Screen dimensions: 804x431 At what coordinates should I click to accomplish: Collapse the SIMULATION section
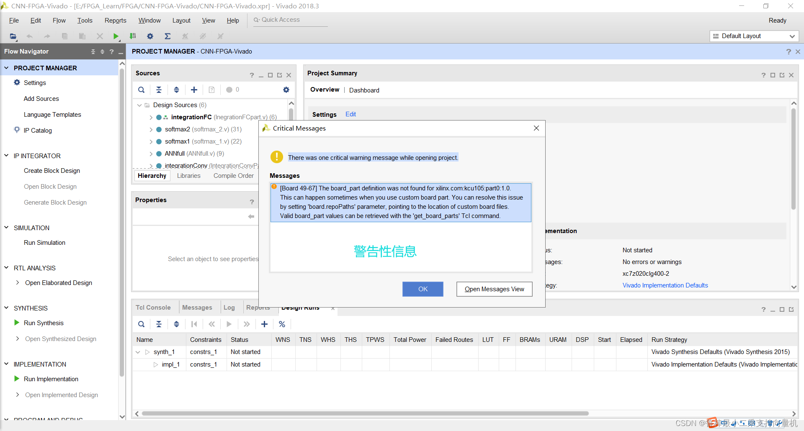(6, 228)
